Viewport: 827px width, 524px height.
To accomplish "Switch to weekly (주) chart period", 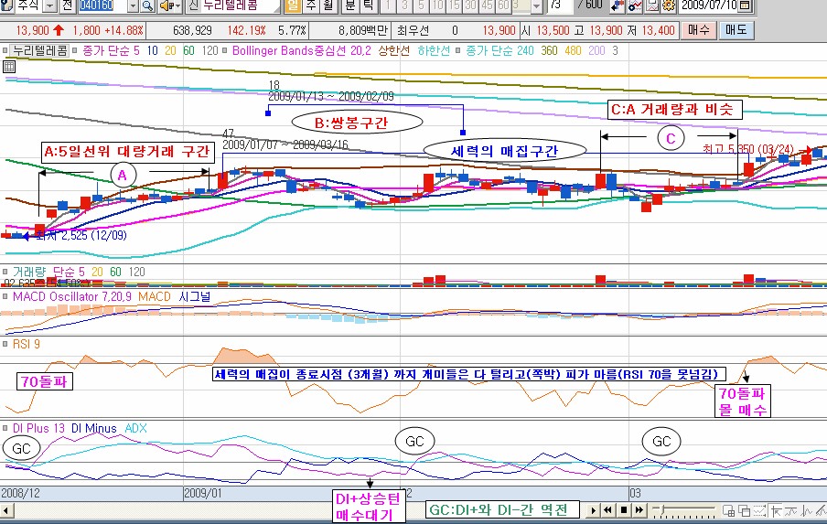I will [x=312, y=6].
